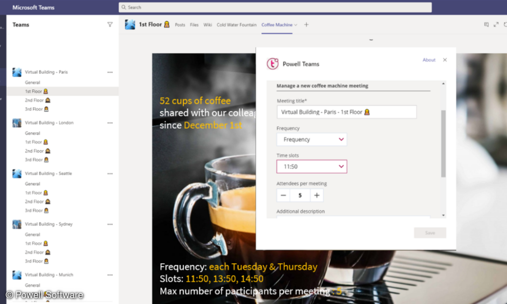Open the Time slots dropdown showing 11:50

click(312, 166)
